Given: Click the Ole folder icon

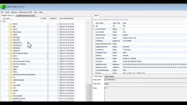Looking at the screenshot, I should click(x=11, y=77).
